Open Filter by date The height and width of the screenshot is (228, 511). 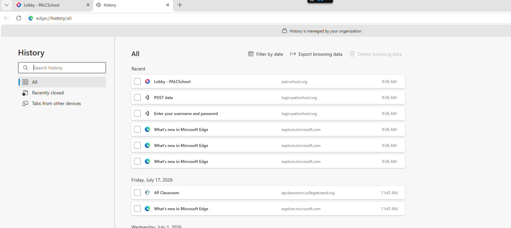[266, 54]
